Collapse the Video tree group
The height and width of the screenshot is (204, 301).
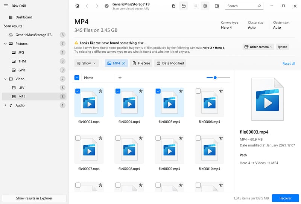pyautogui.click(x=5, y=79)
